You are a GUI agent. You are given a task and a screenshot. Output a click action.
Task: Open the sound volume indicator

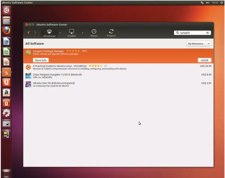pyautogui.click(x=208, y=2)
